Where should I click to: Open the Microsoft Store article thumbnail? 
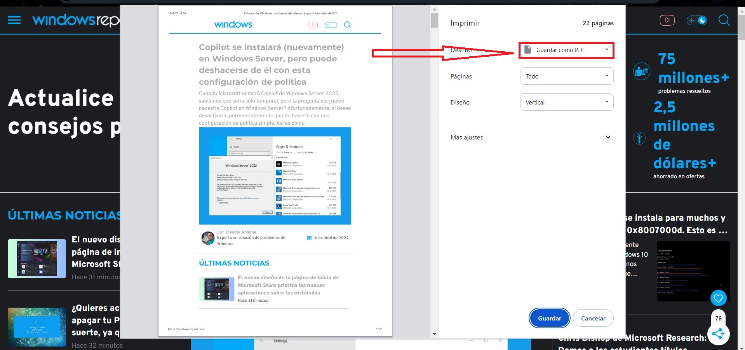(37, 258)
